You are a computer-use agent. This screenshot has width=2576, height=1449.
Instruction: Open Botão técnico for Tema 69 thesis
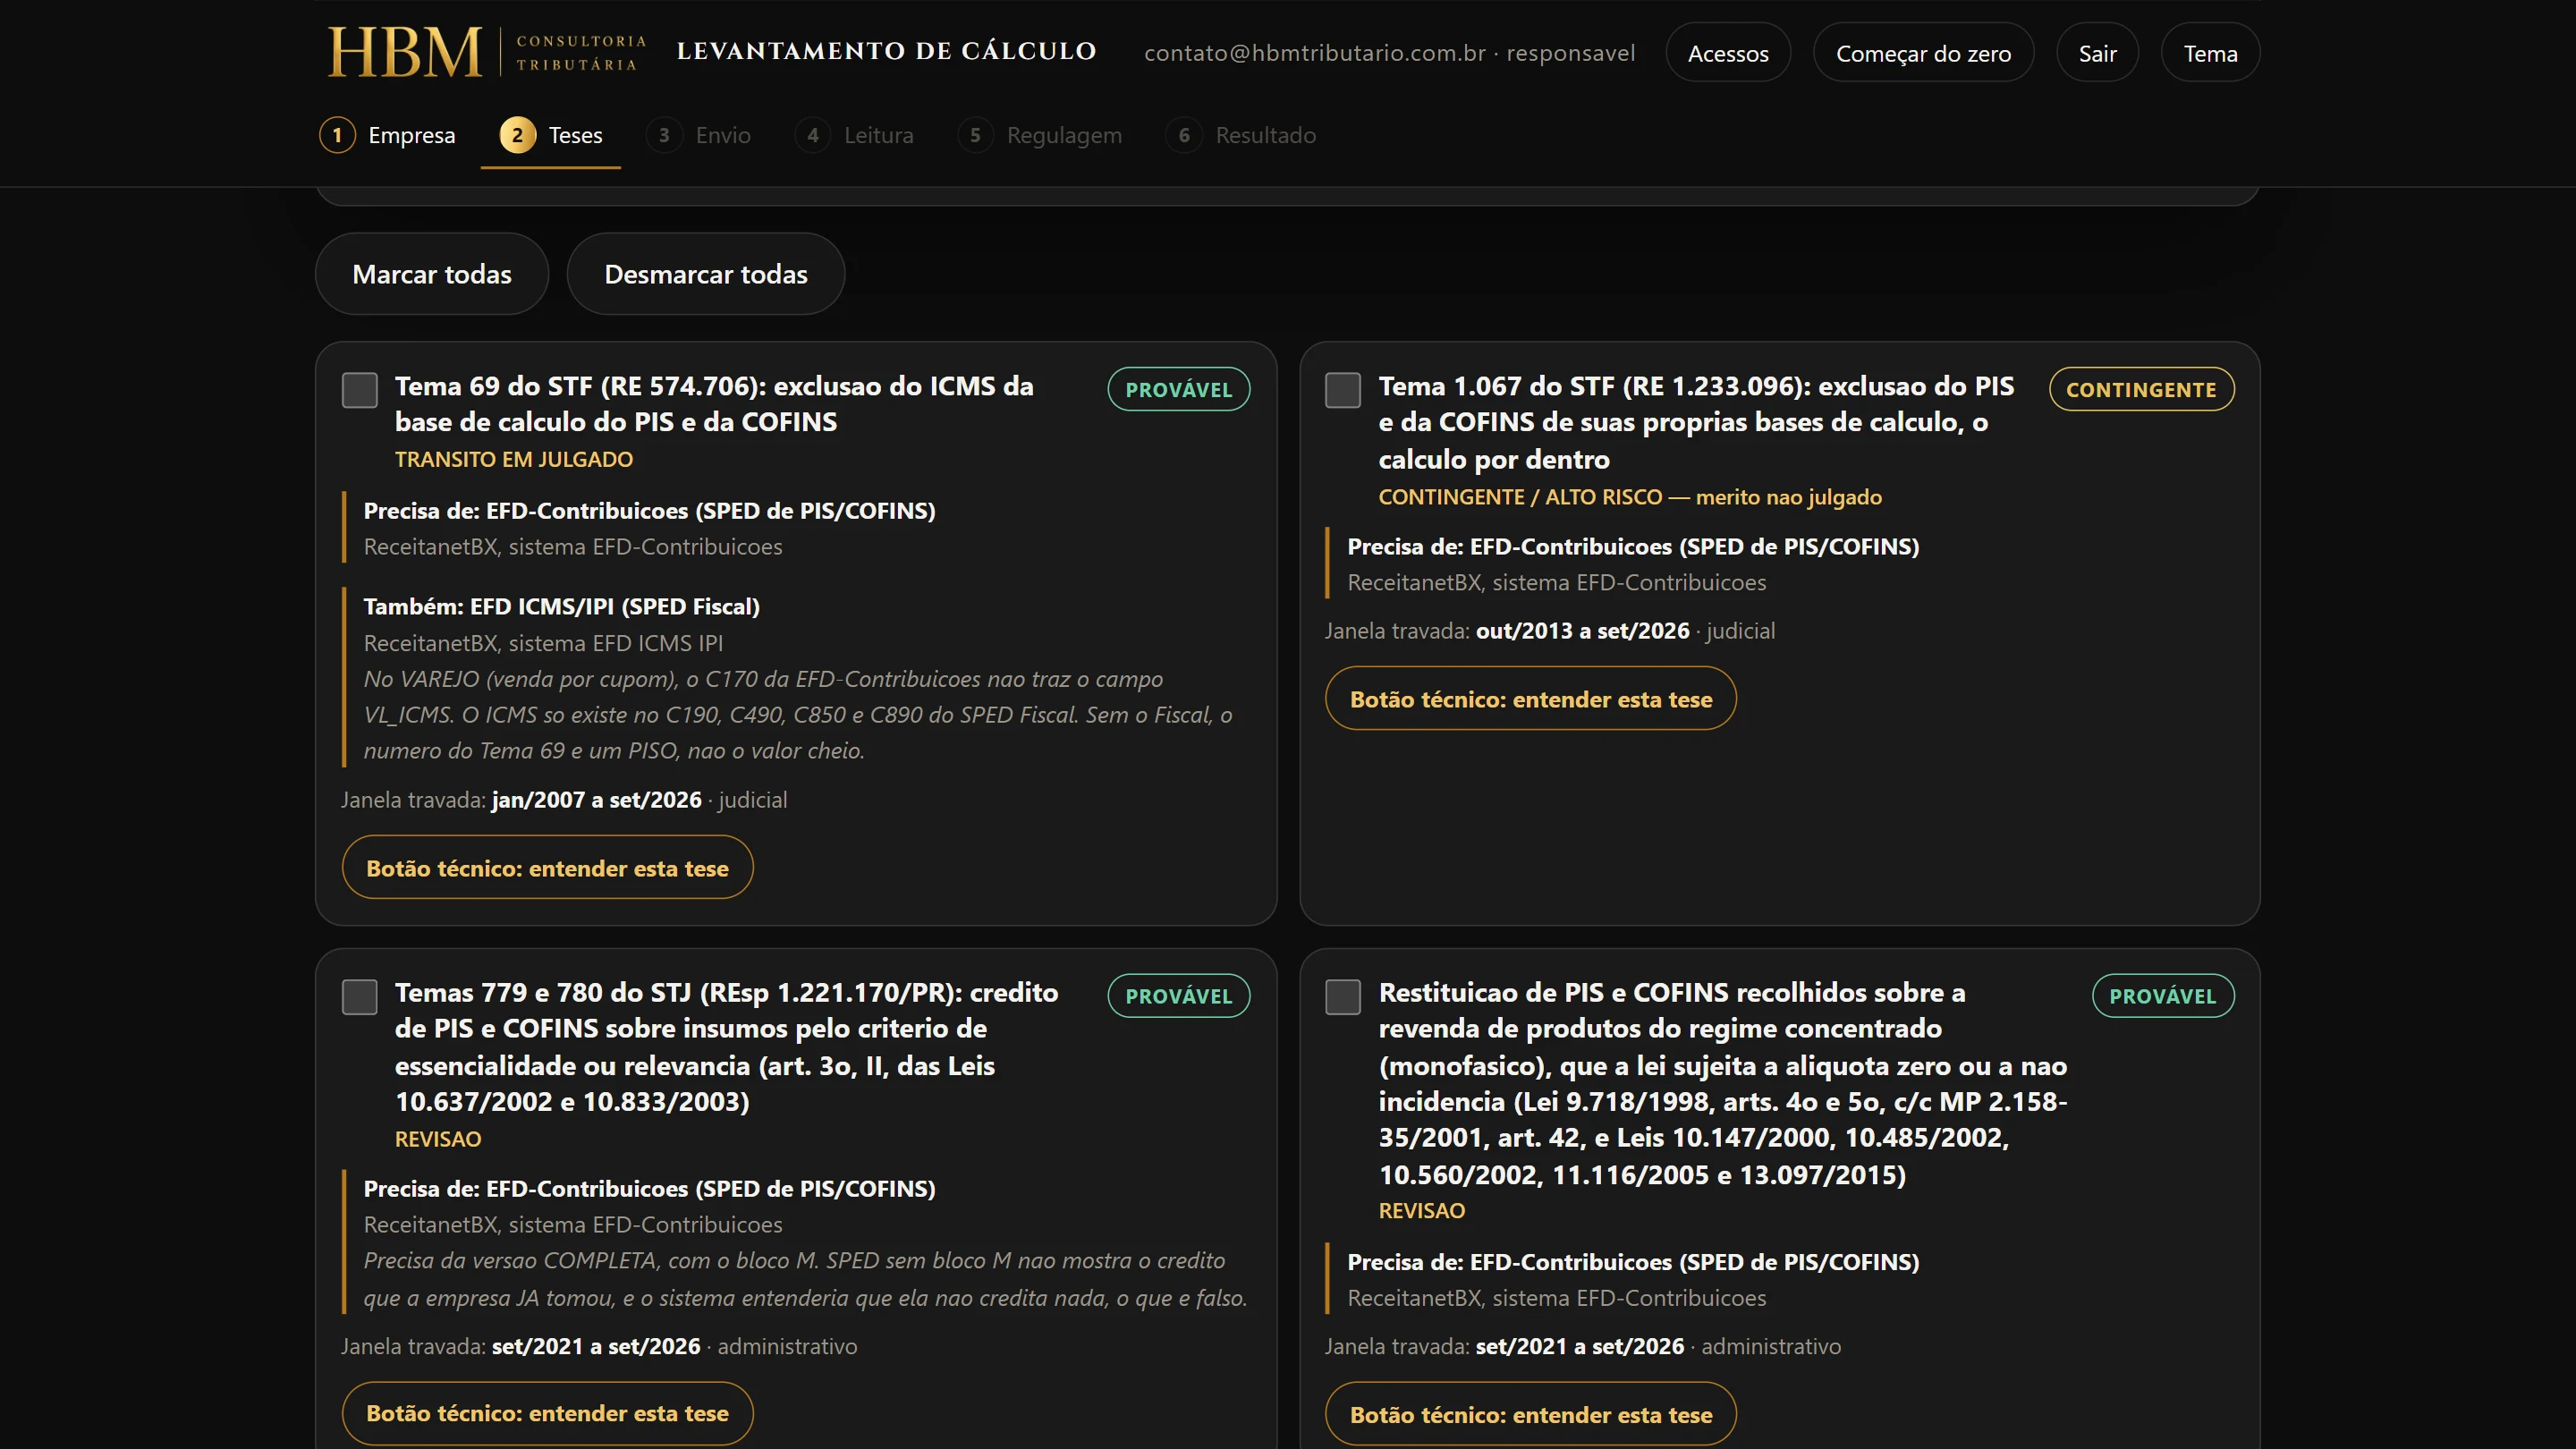click(547, 867)
